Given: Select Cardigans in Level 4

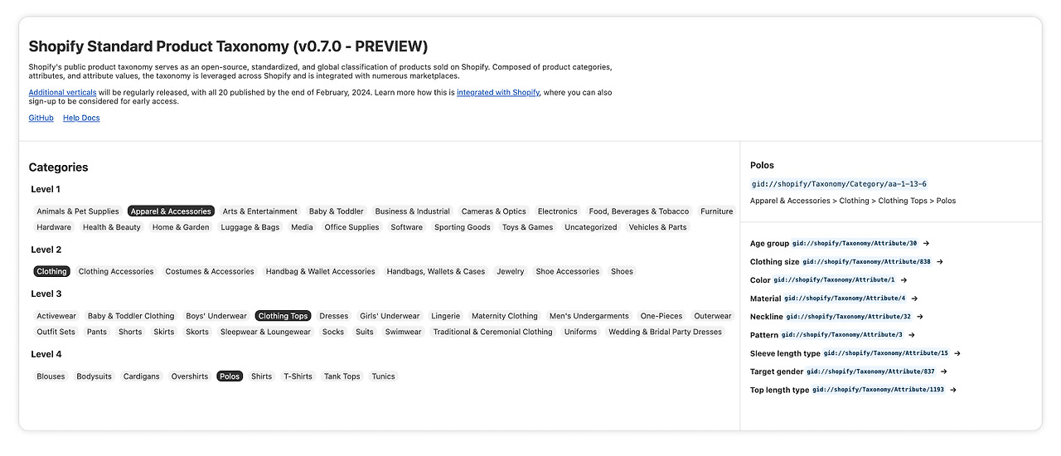Looking at the screenshot, I should pyautogui.click(x=142, y=376).
